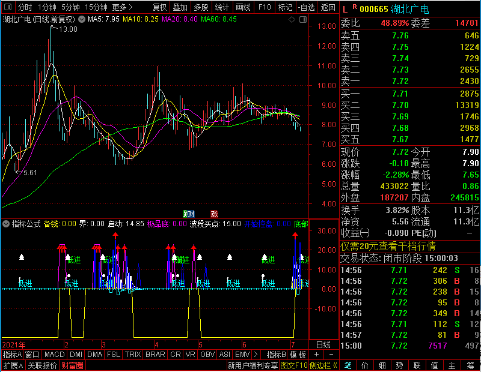Open the 统计 statistics tool

tap(222, 7)
